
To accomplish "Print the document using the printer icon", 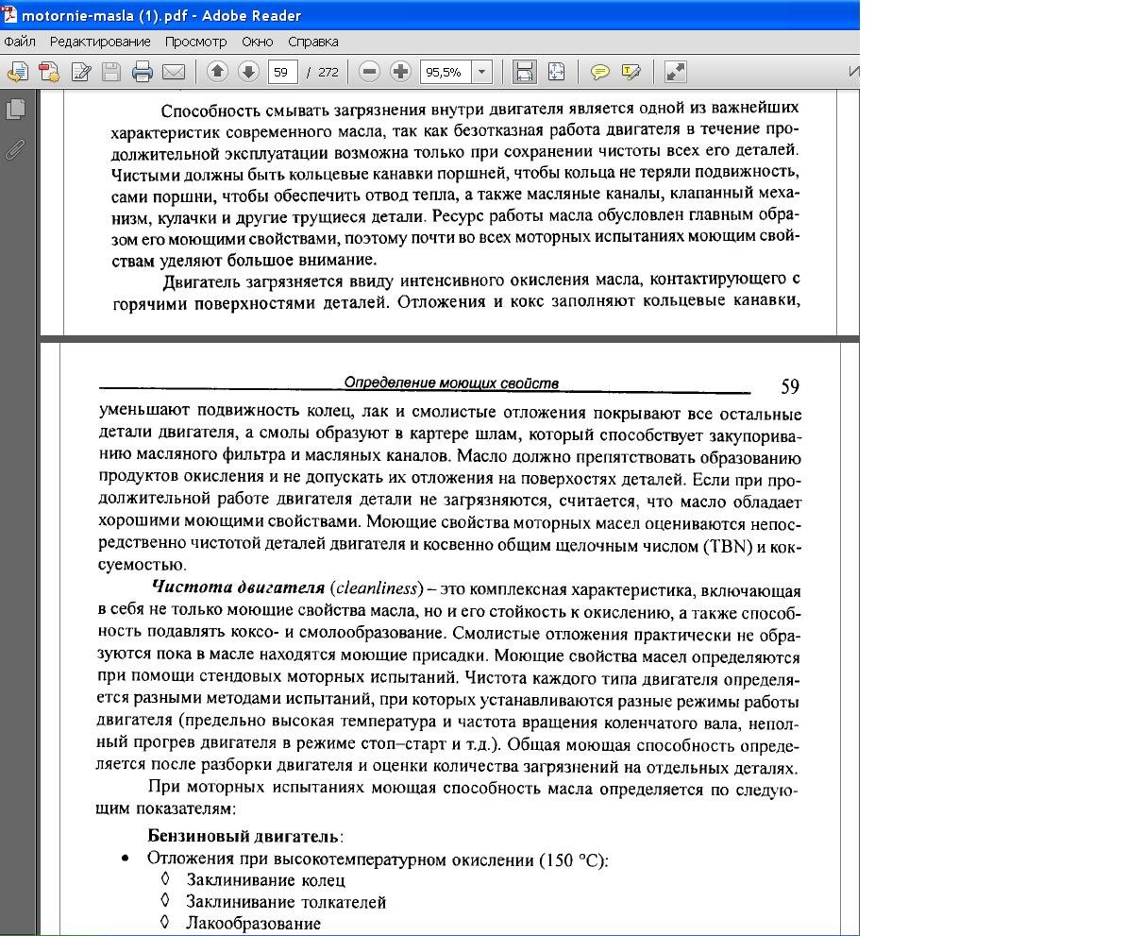I will (x=143, y=72).
